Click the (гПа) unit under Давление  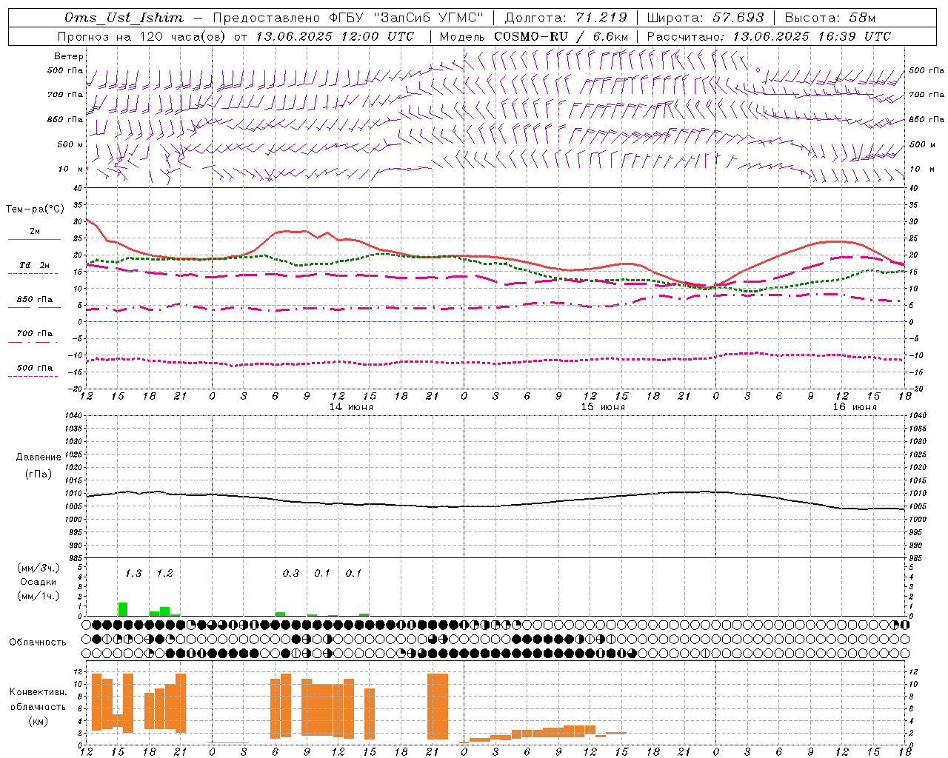pos(39,474)
